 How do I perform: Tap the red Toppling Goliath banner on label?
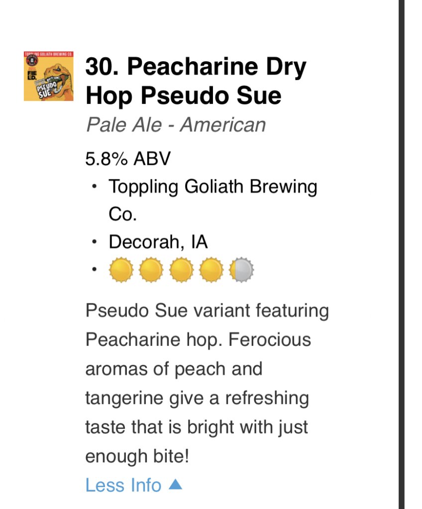[x=49, y=53]
